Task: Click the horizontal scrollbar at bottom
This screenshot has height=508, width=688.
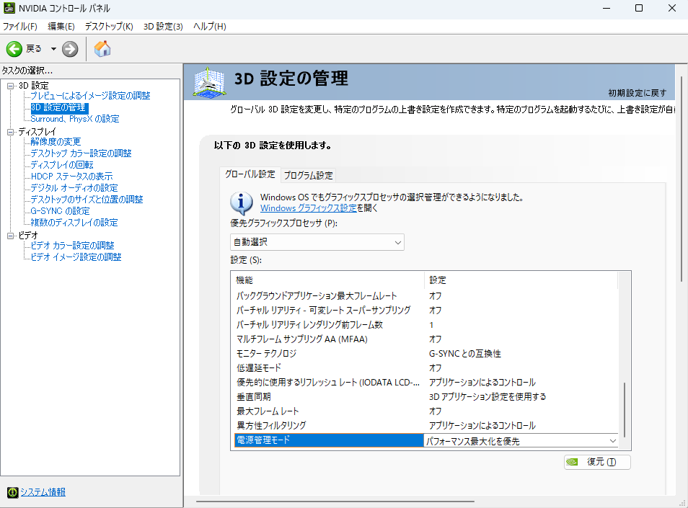Action: (x=335, y=502)
